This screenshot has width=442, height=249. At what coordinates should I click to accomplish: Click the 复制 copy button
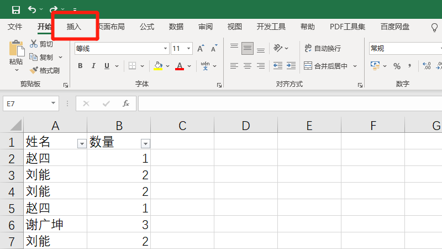coord(41,57)
